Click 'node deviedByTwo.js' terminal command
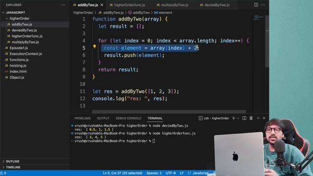313x176 pixels. coord(170,126)
